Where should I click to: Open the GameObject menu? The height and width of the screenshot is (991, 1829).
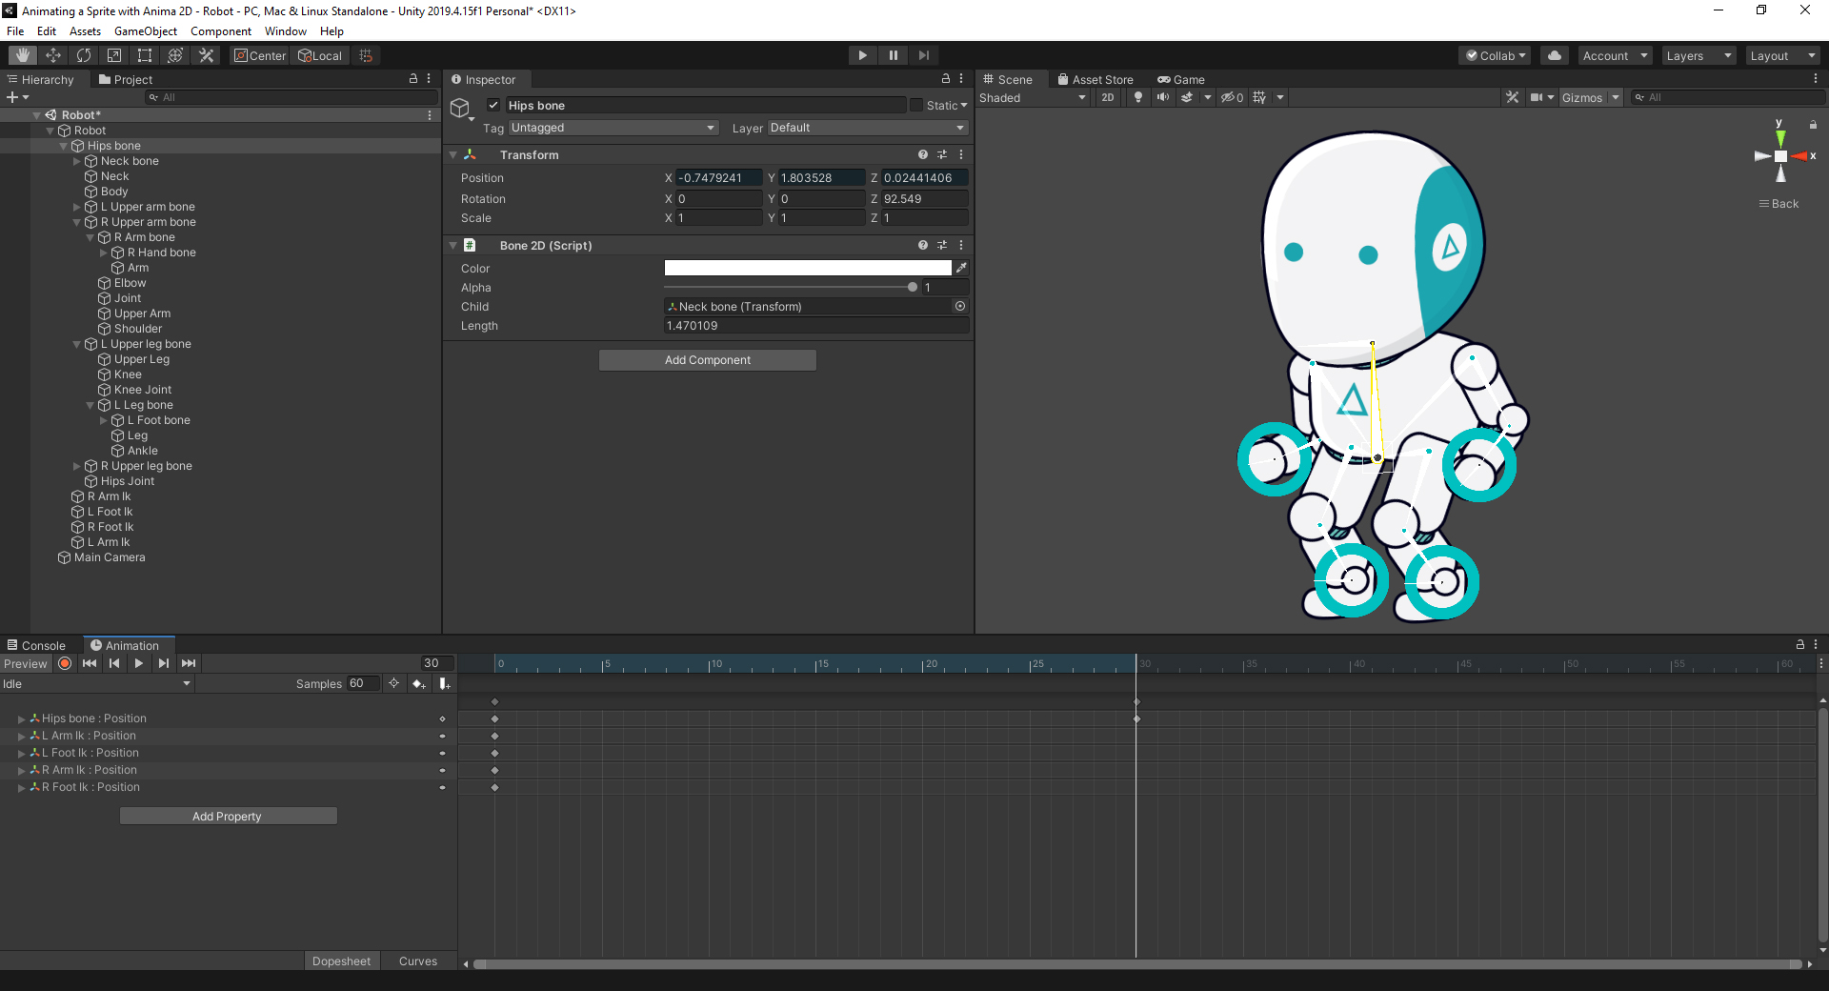pos(145,31)
